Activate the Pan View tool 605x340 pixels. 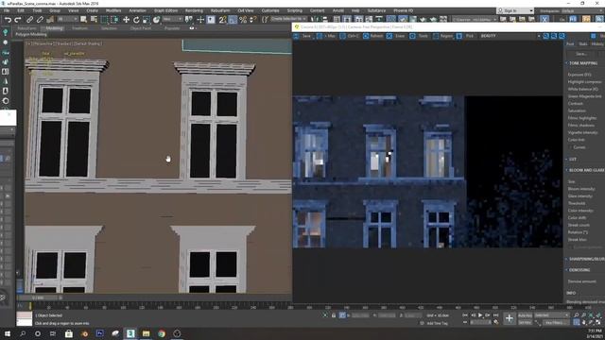pos(584,322)
